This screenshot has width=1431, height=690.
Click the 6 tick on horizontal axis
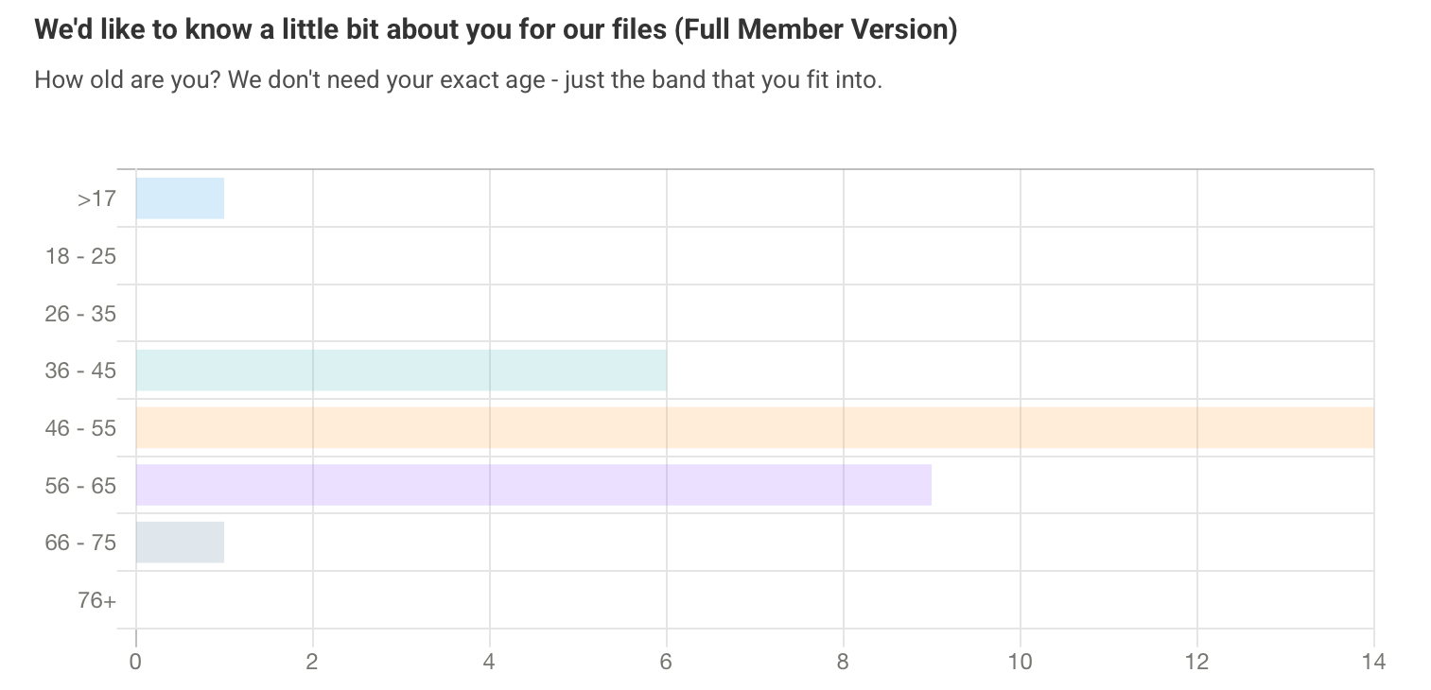click(x=667, y=662)
